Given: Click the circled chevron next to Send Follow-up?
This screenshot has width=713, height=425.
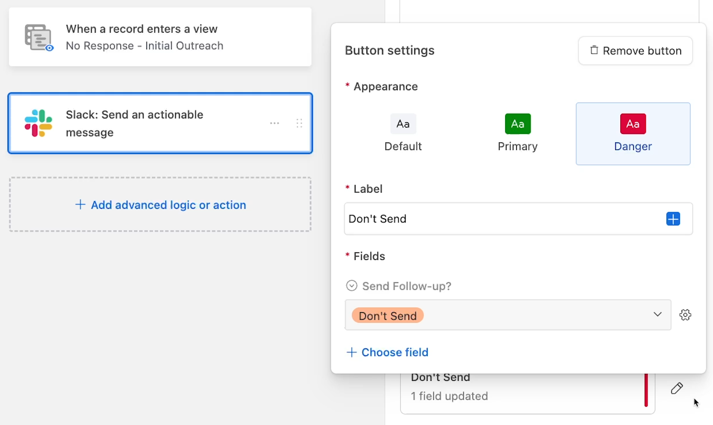Looking at the screenshot, I should point(352,286).
